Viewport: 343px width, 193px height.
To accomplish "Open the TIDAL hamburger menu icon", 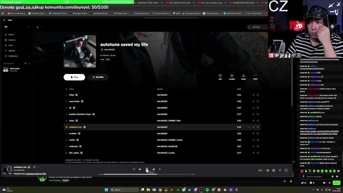I will tap(4, 20).
